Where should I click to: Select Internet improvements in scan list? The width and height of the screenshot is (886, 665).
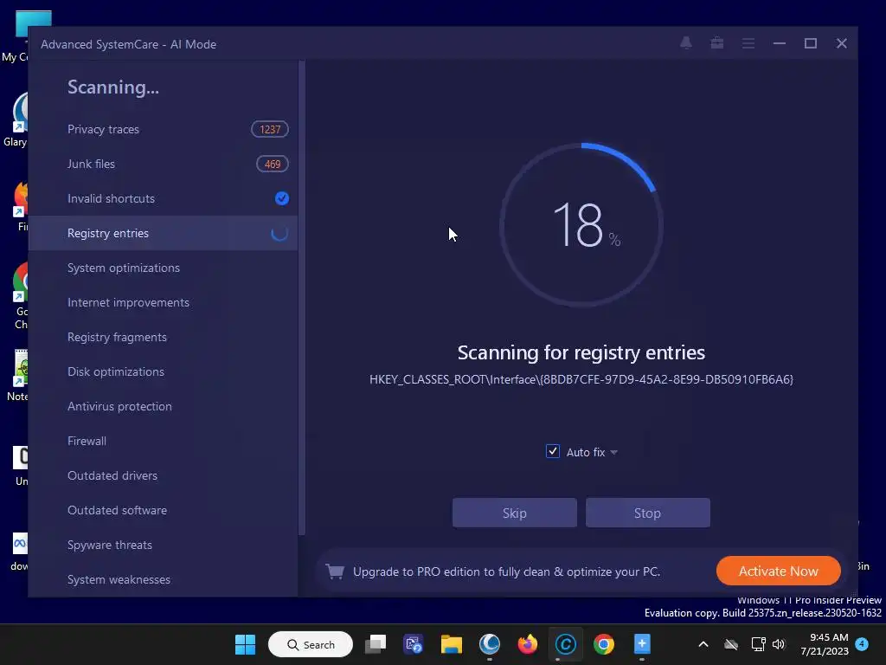click(x=163, y=302)
